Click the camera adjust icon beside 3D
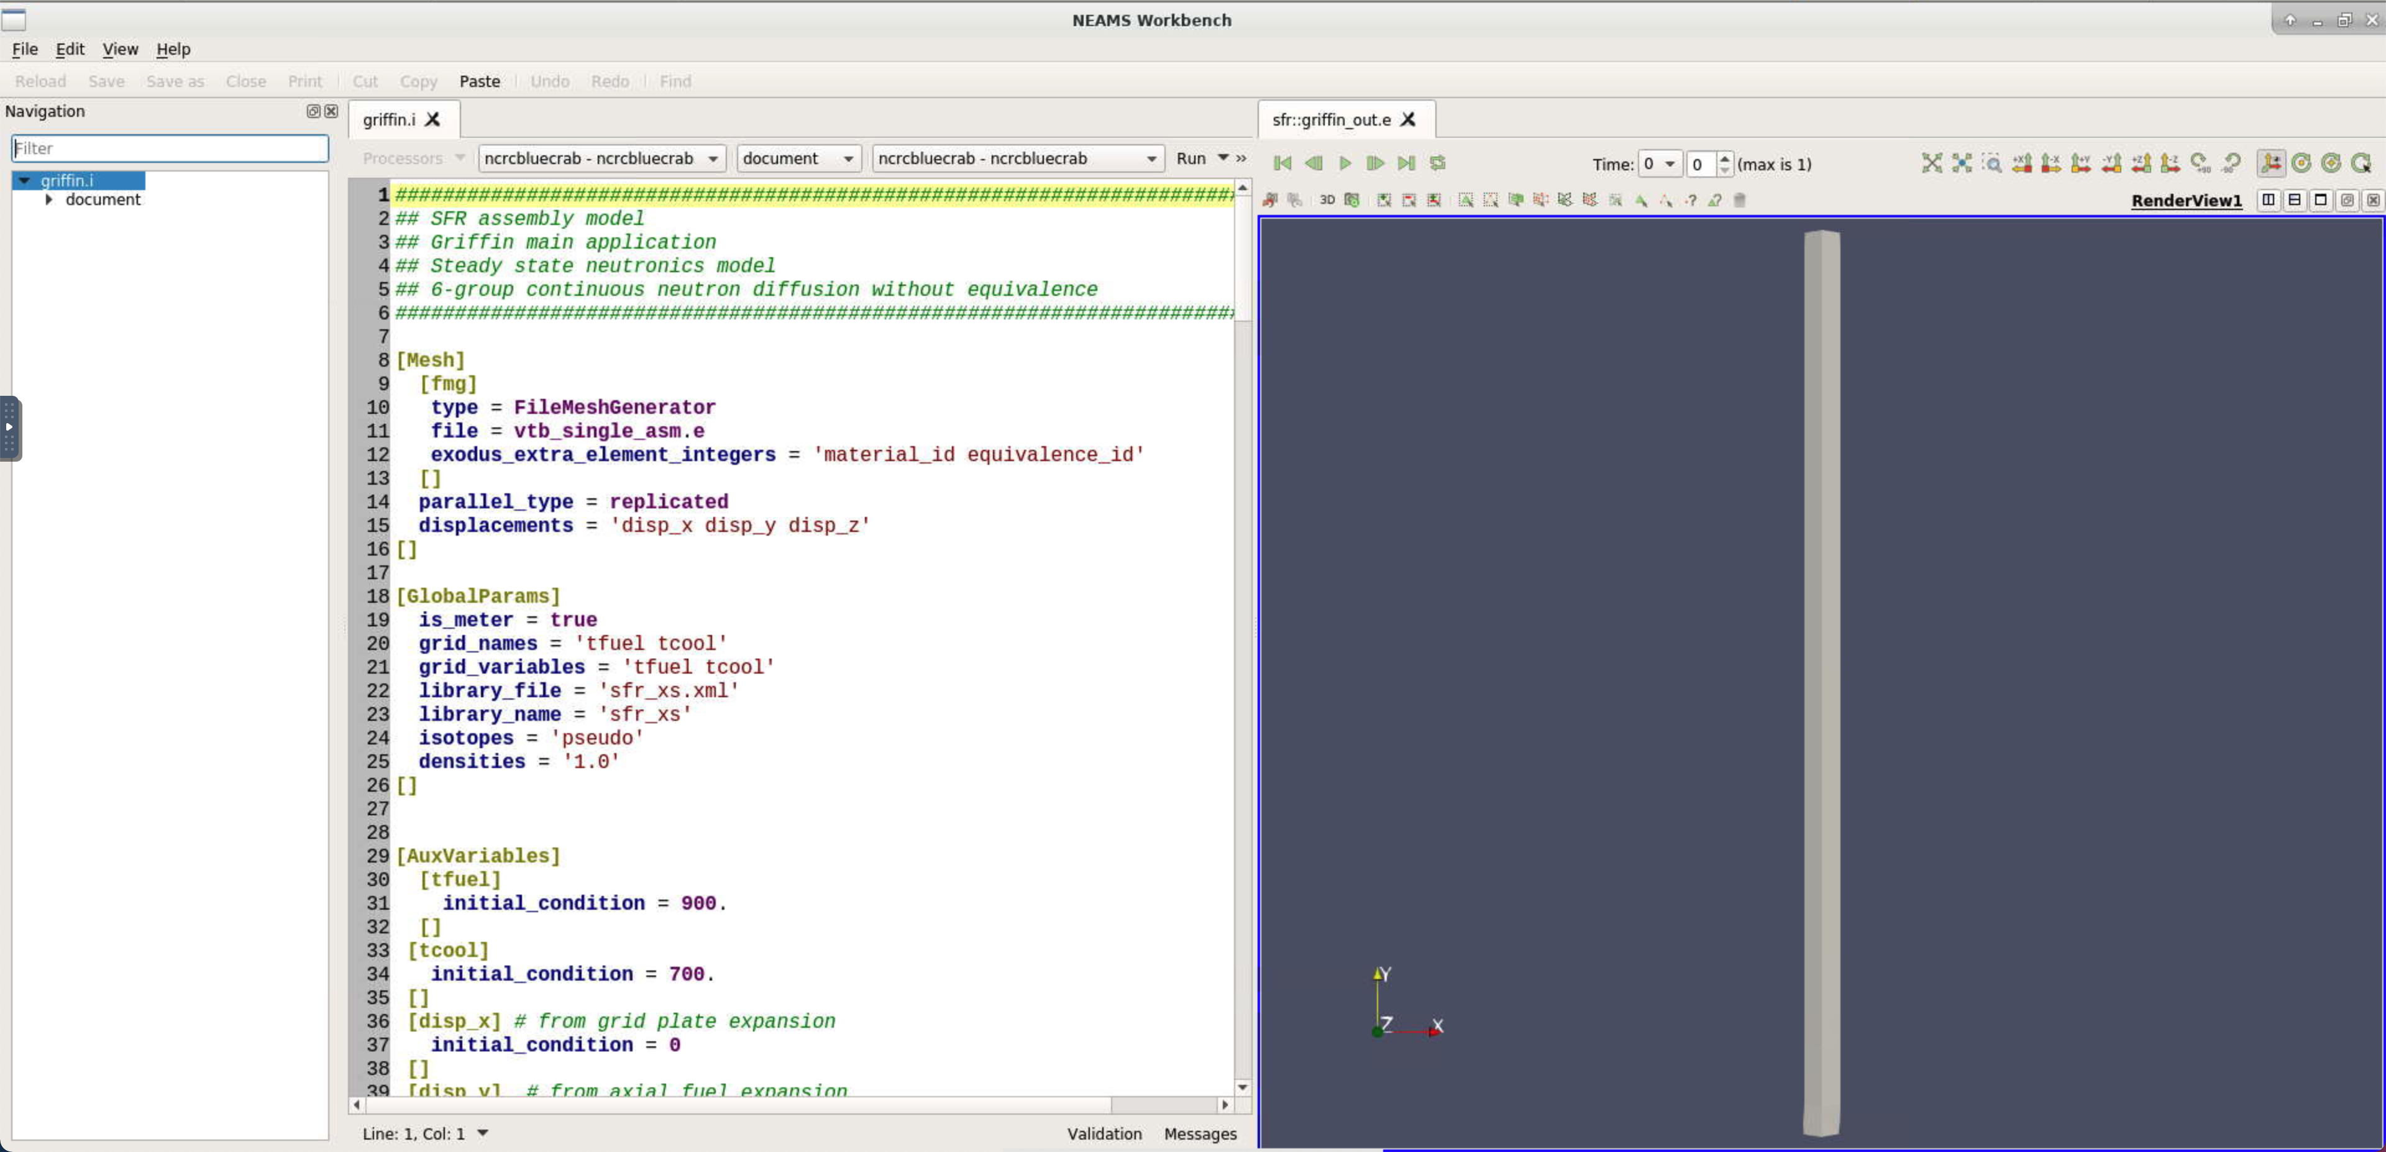Screen dimensions: 2386x1152 pos(1352,200)
